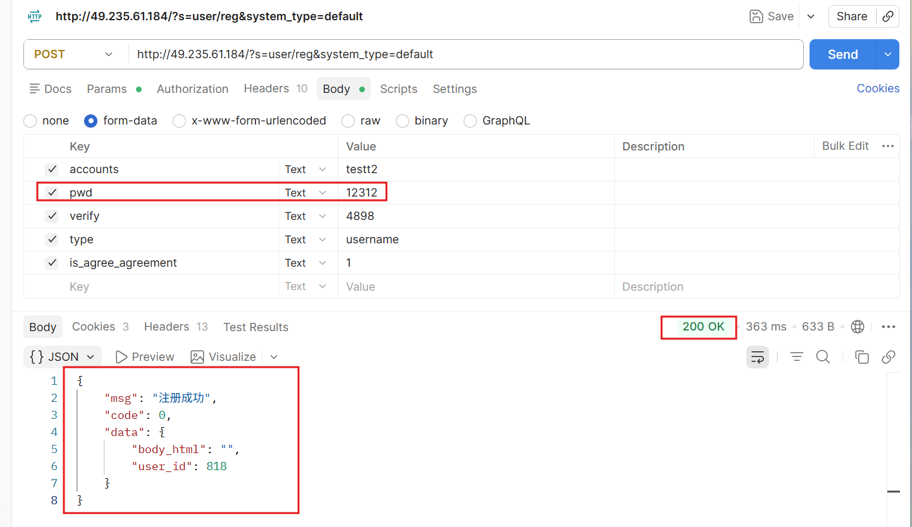Screen dimensions: 912x527
Task: Select the response Body tab
Action: coord(43,327)
